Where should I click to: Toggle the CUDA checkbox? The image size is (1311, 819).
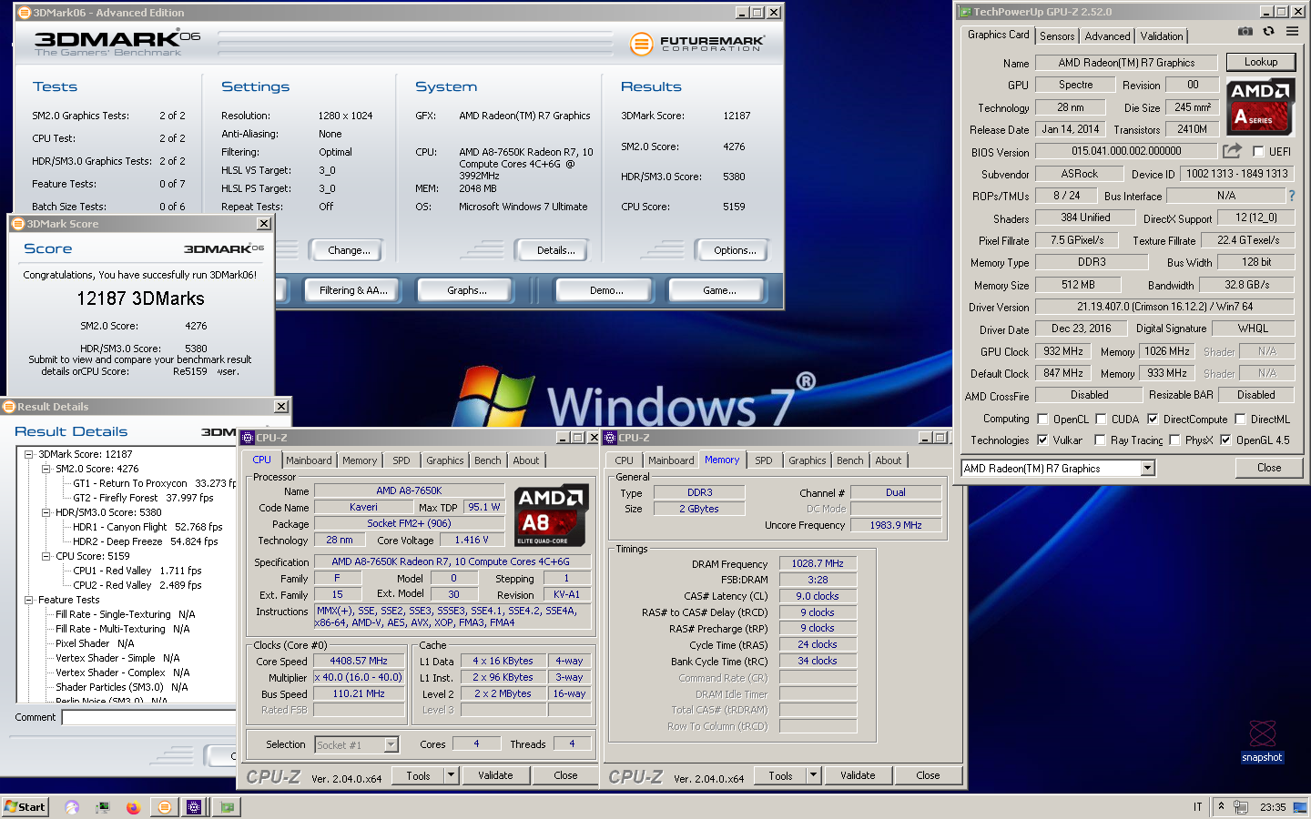[x=1101, y=420]
